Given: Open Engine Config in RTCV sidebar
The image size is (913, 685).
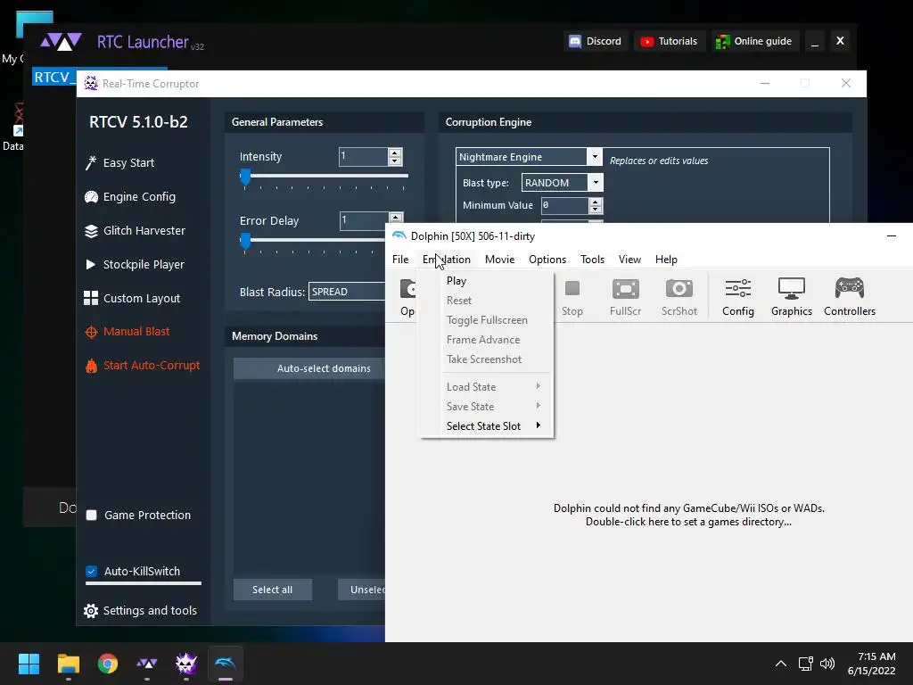Looking at the screenshot, I should coord(130,197).
